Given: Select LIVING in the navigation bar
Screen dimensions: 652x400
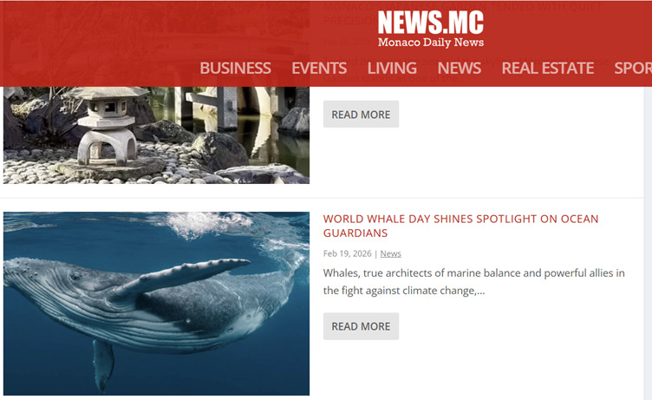Looking at the screenshot, I should click(x=392, y=68).
